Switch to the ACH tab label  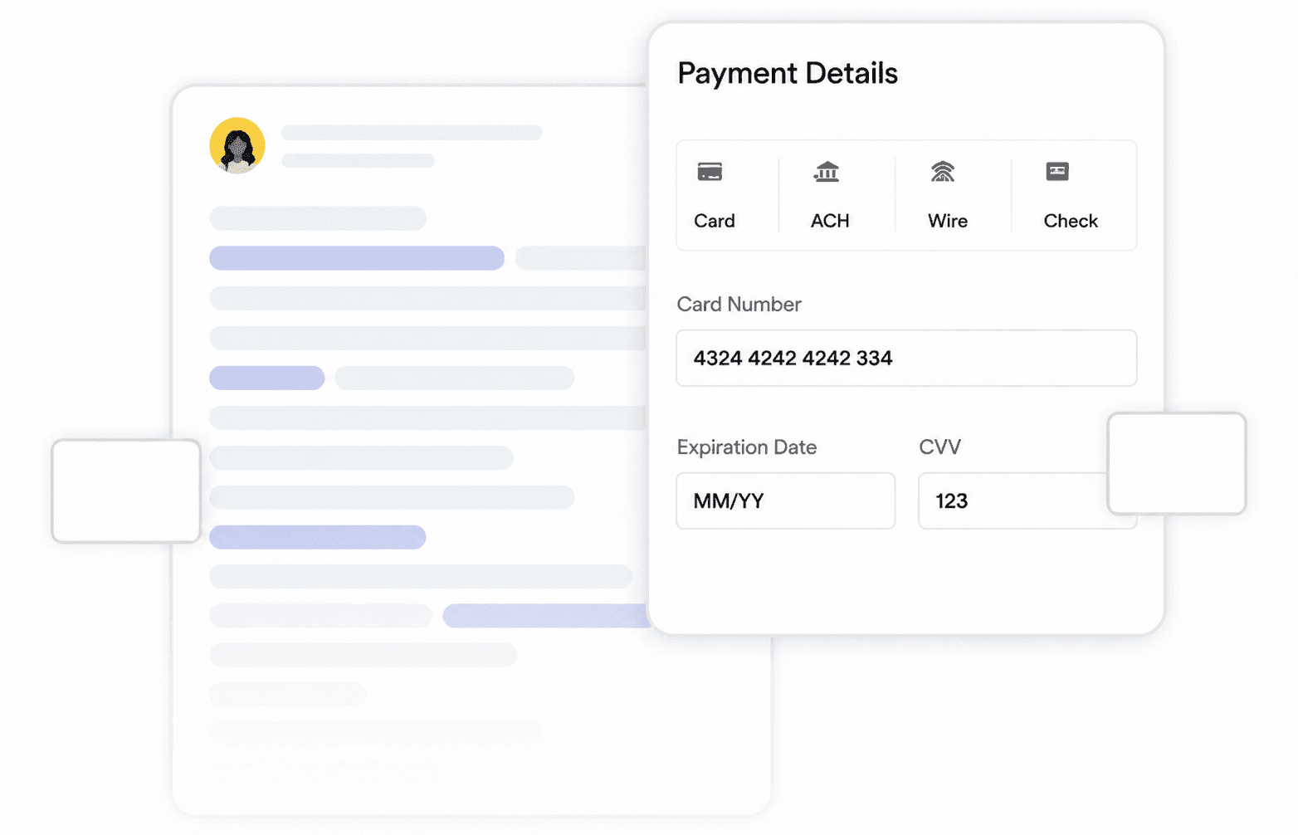(x=830, y=221)
